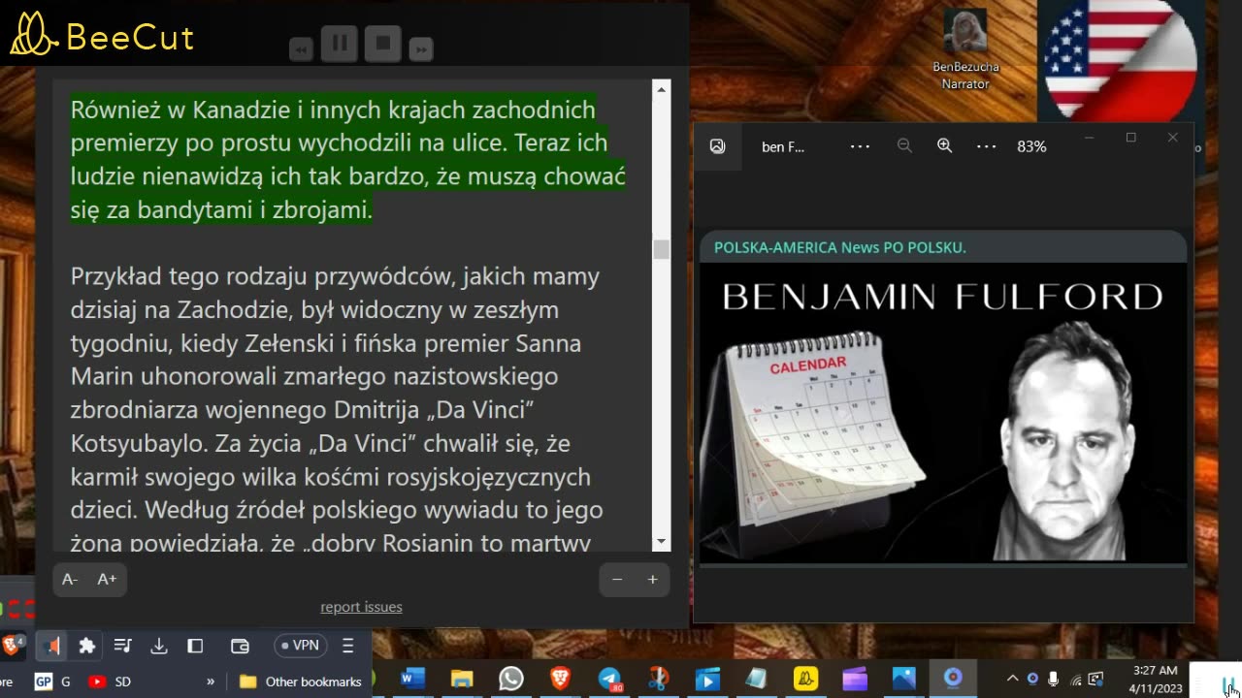Open the Other bookmarks folder
The image size is (1242, 698).
point(301,682)
